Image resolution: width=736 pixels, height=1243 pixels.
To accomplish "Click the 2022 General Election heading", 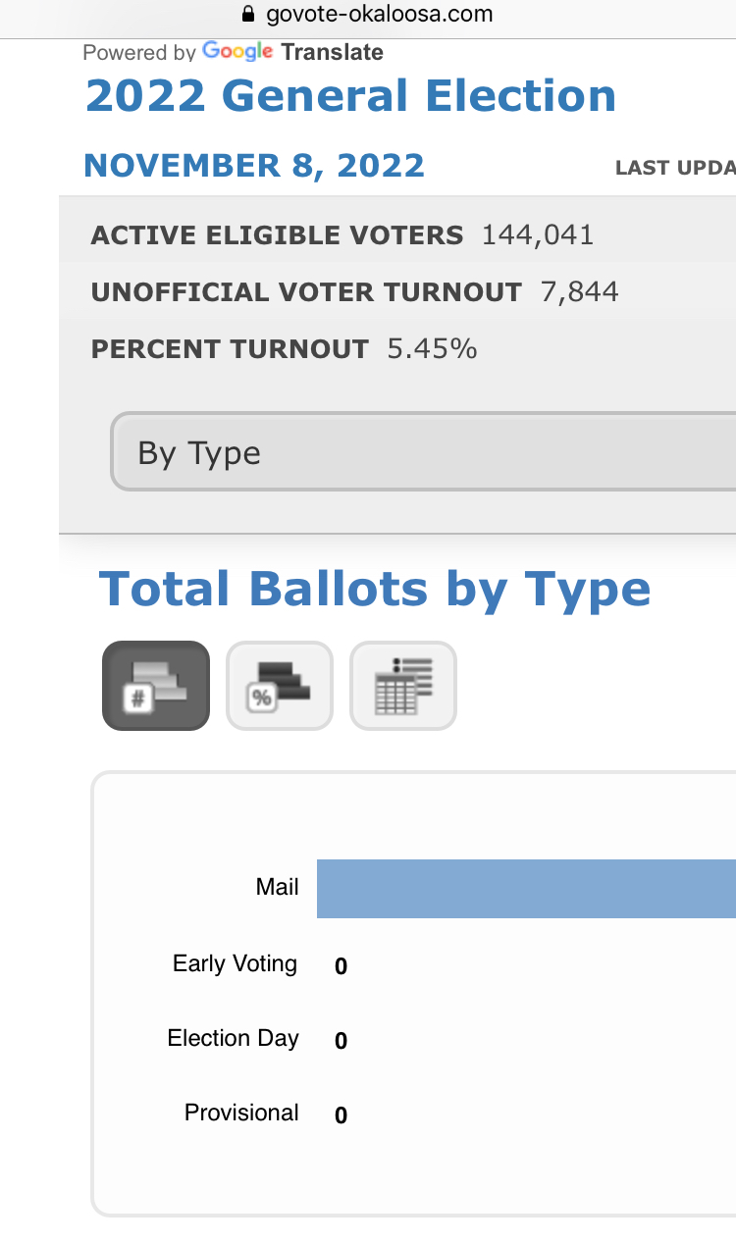I will pyautogui.click(x=350, y=96).
